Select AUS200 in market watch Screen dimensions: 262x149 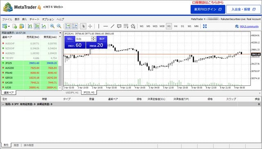(x=29, y=68)
